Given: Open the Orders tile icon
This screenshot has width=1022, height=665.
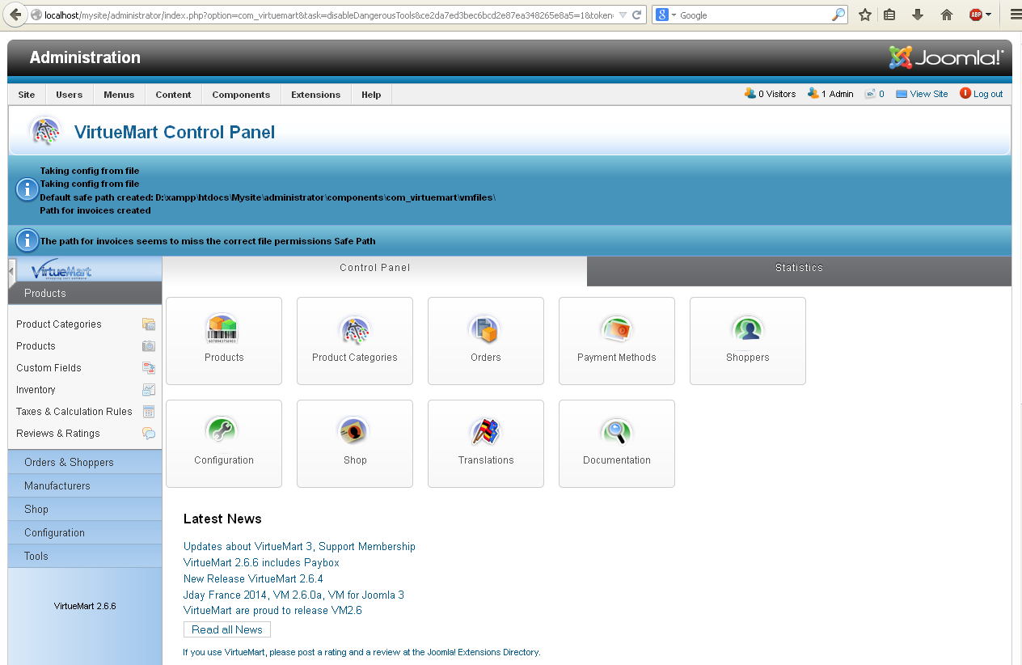Looking at the screenshot, I should click(486, 341).
